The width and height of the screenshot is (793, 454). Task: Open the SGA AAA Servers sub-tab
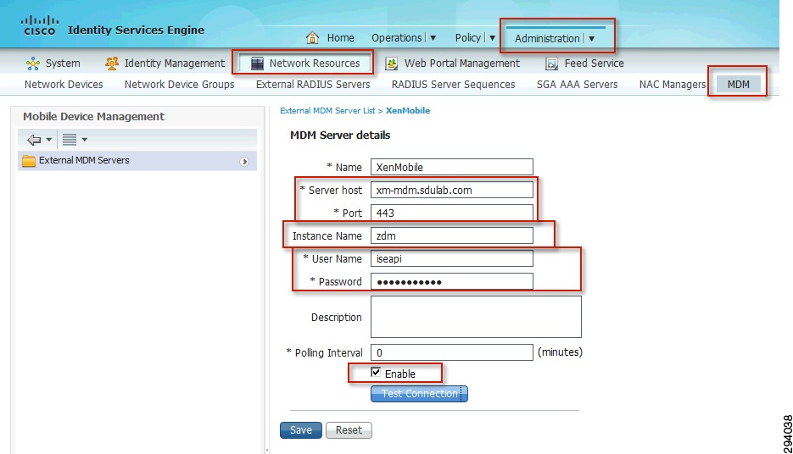coord(577,85)
